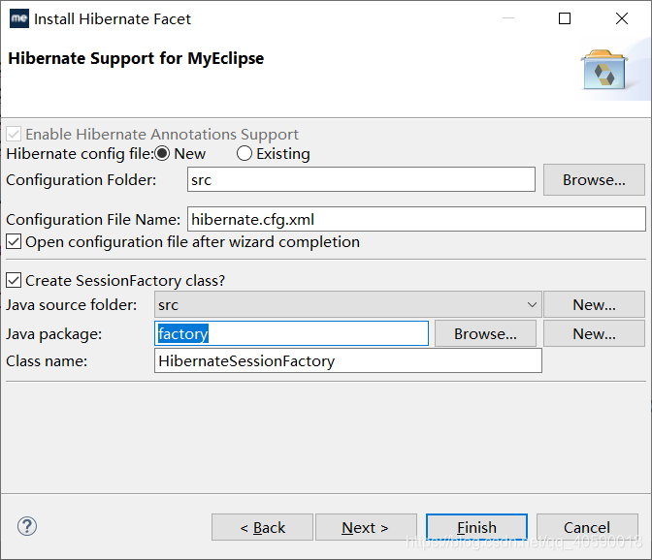Viewport: 652px width, 560px height.
Task: Click Browse next to Java package
Action: (x=485, y=333)
